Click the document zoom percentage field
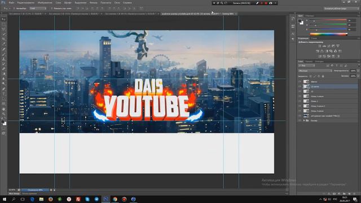361x203 pixels. point(12,190)
